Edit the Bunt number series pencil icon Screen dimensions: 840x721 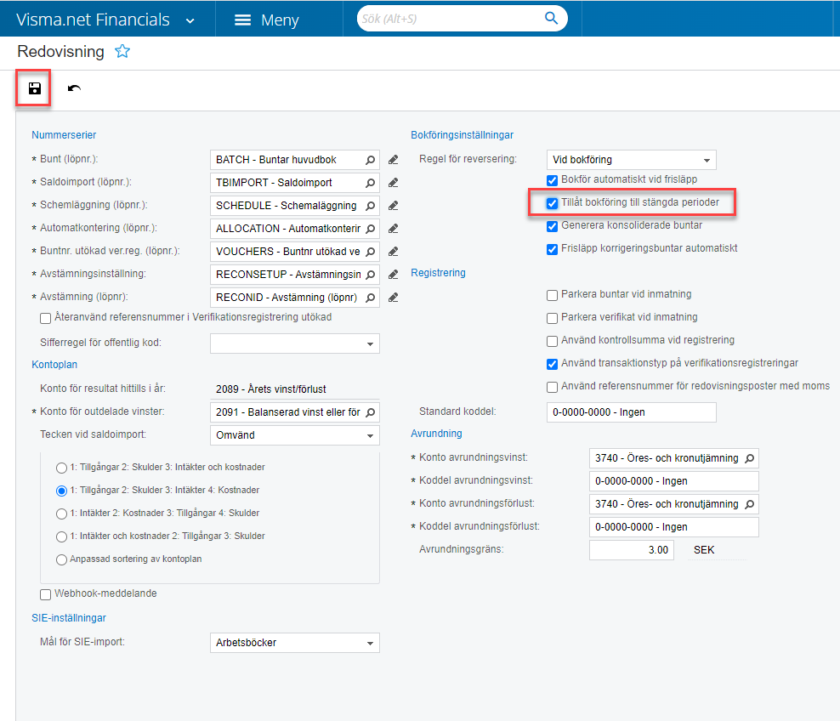click(x=393, y=160)
